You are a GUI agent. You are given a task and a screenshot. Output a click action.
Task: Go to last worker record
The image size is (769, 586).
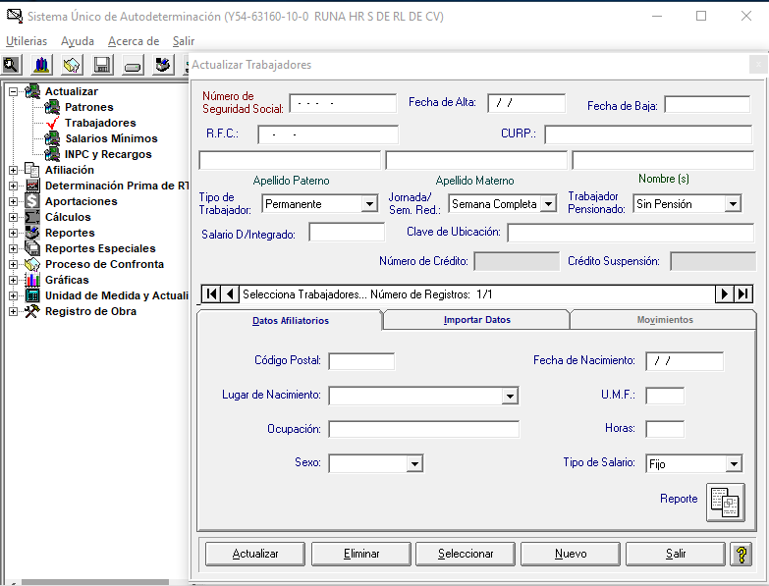pos(743,293)
